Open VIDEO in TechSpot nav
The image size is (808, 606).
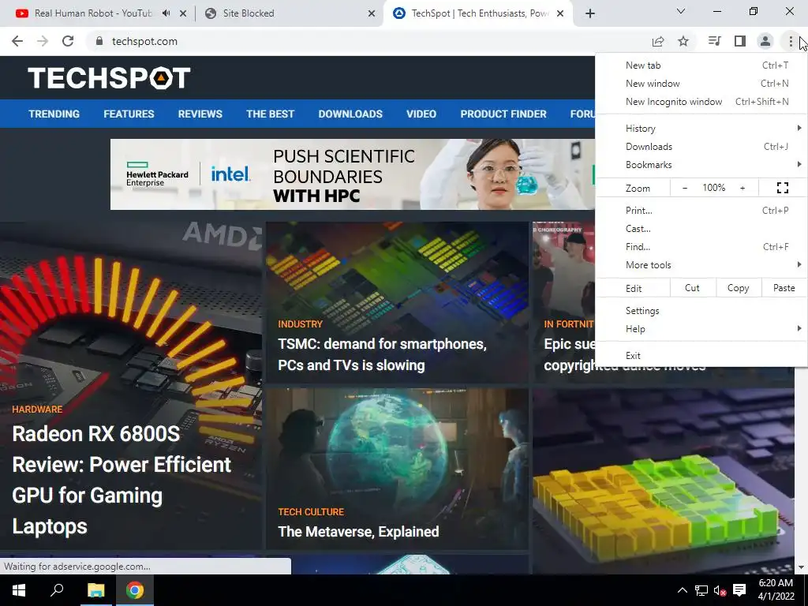coord(421,114)
